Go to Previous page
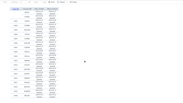 click(x=14, y=2)
